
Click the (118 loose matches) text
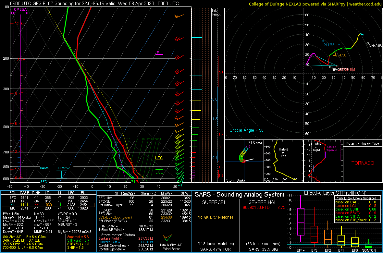click(216, 244)
